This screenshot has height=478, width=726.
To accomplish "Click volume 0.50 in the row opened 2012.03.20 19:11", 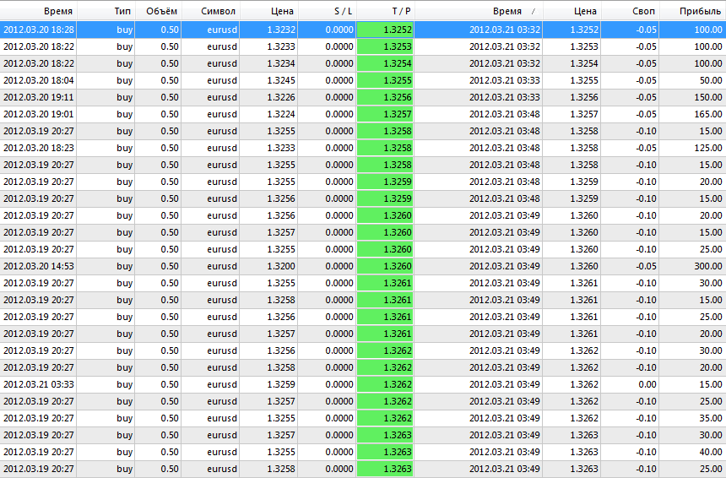I will [170, 97].
